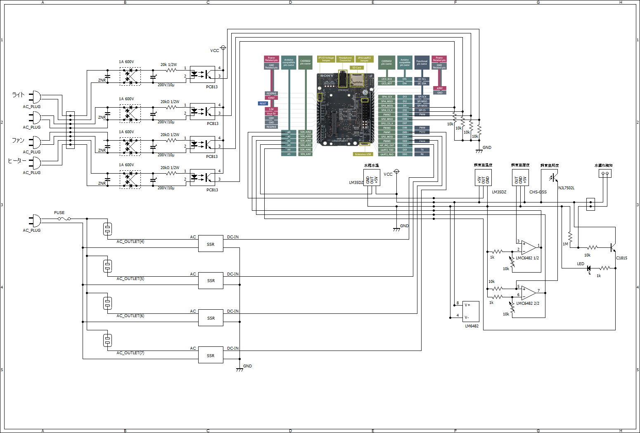Screen dimensions: 640x433
Task: Click the LMC6482 1/2 op-amp triangle
Action: tap(529, 247)
